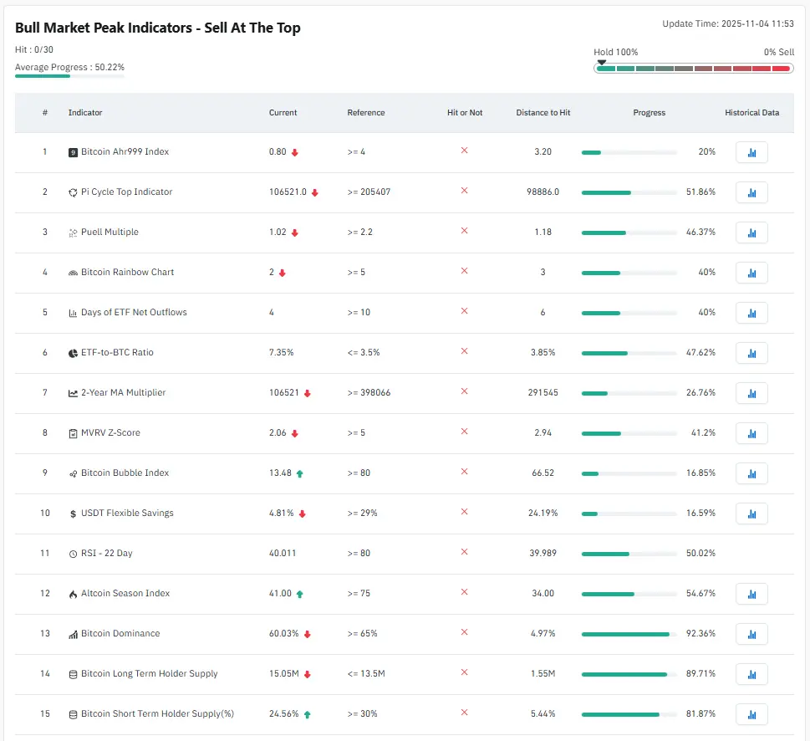Open MVRV Z-Score historical chart button
810x741 pixels.
coord(751,433)
